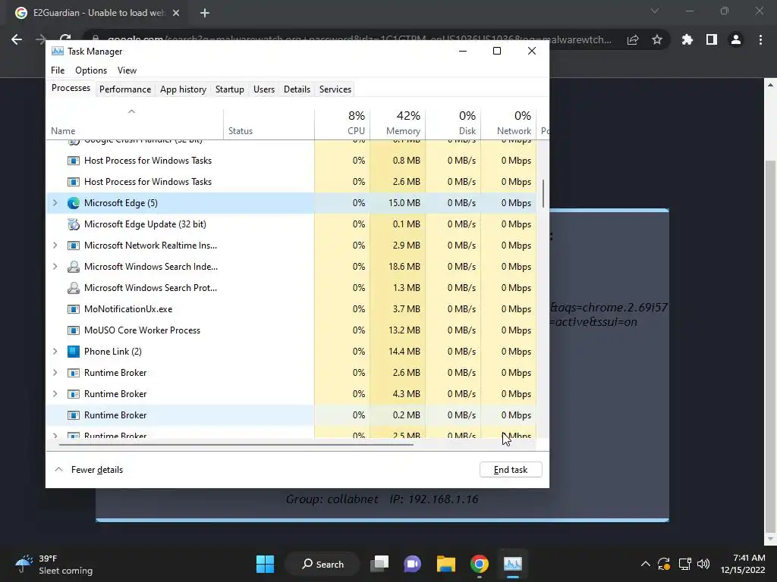The width and height of the screenshot is (777, 582).
Task: Click the Chrome extensions puzzle icon
Action: pyautogui.click(x=687, y=39)
